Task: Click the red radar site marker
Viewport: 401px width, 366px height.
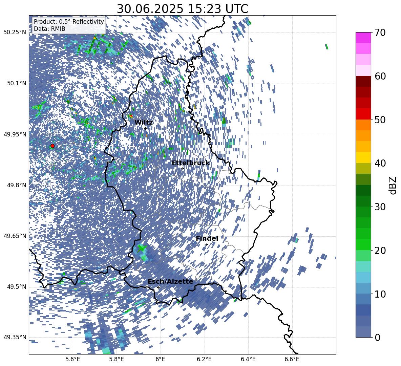Action: 52,146
